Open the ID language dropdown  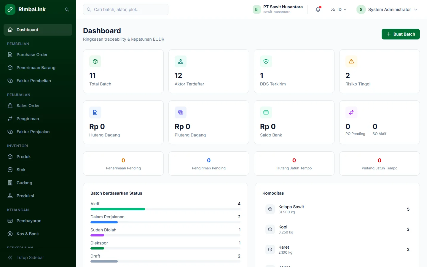point(339,9)
